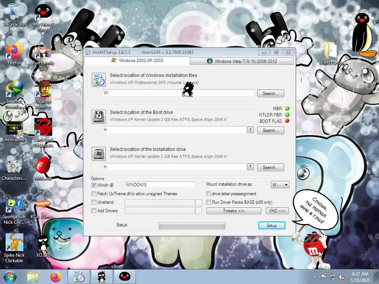
Task: Click the Status progress bar
Action: point(192,226)
